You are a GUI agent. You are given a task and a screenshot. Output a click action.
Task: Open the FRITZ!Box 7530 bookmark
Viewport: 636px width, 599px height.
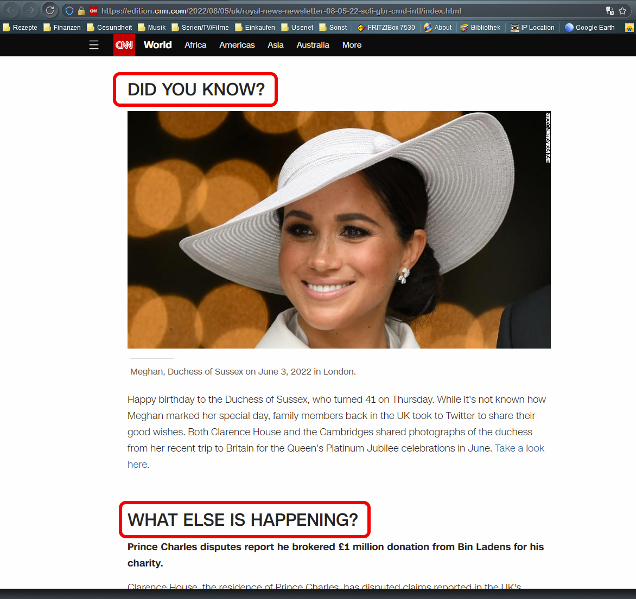tap(386, 28)
